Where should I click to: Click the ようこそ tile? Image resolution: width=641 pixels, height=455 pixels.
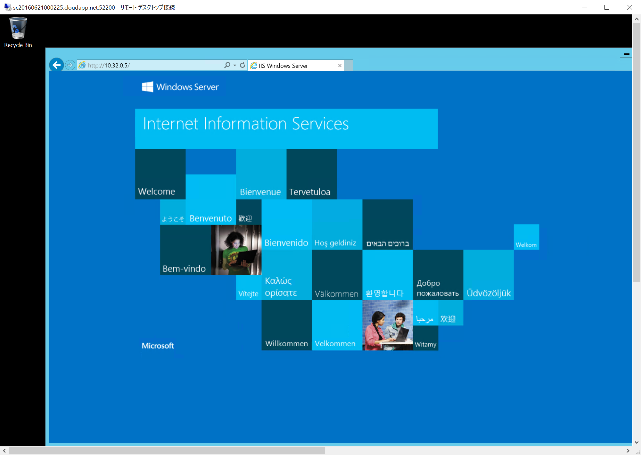point(173,212)
